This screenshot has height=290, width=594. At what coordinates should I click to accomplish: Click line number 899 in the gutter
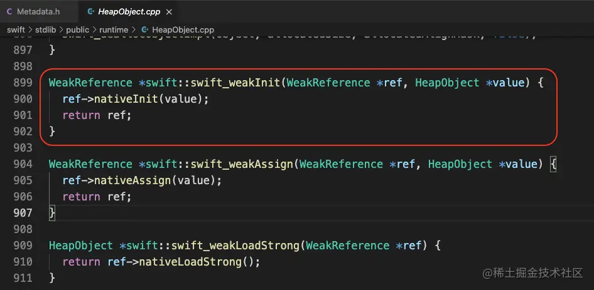click(x=23, y=83)
